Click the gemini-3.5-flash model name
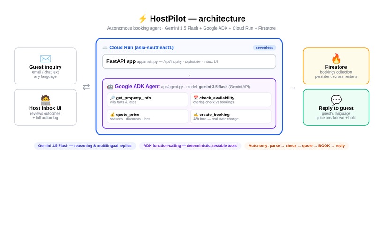Screen dimensions: 378x252 pos(213,87)
